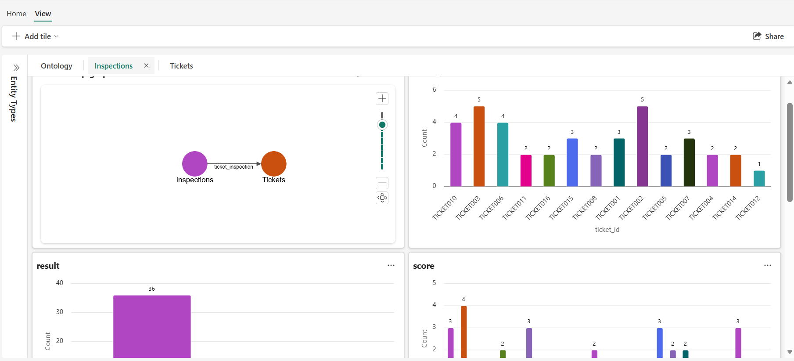794x361 pixels.
Task: Click the scroll down arrow of the dashboard
Action: coord(790,352)
